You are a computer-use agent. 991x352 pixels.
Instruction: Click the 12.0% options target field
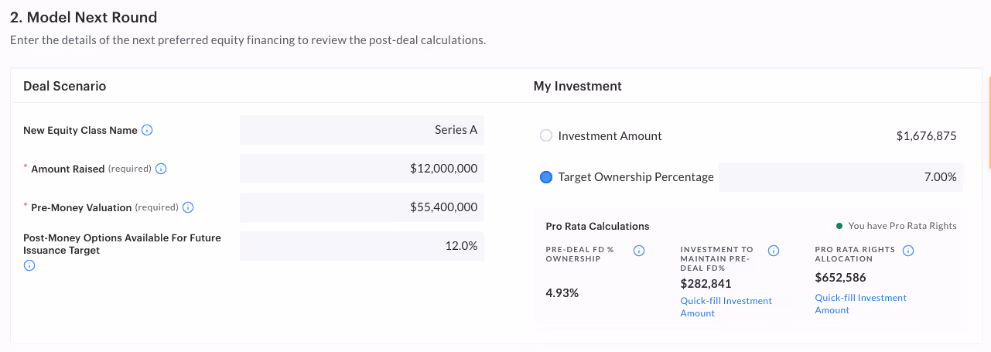[x=362, y=246]
